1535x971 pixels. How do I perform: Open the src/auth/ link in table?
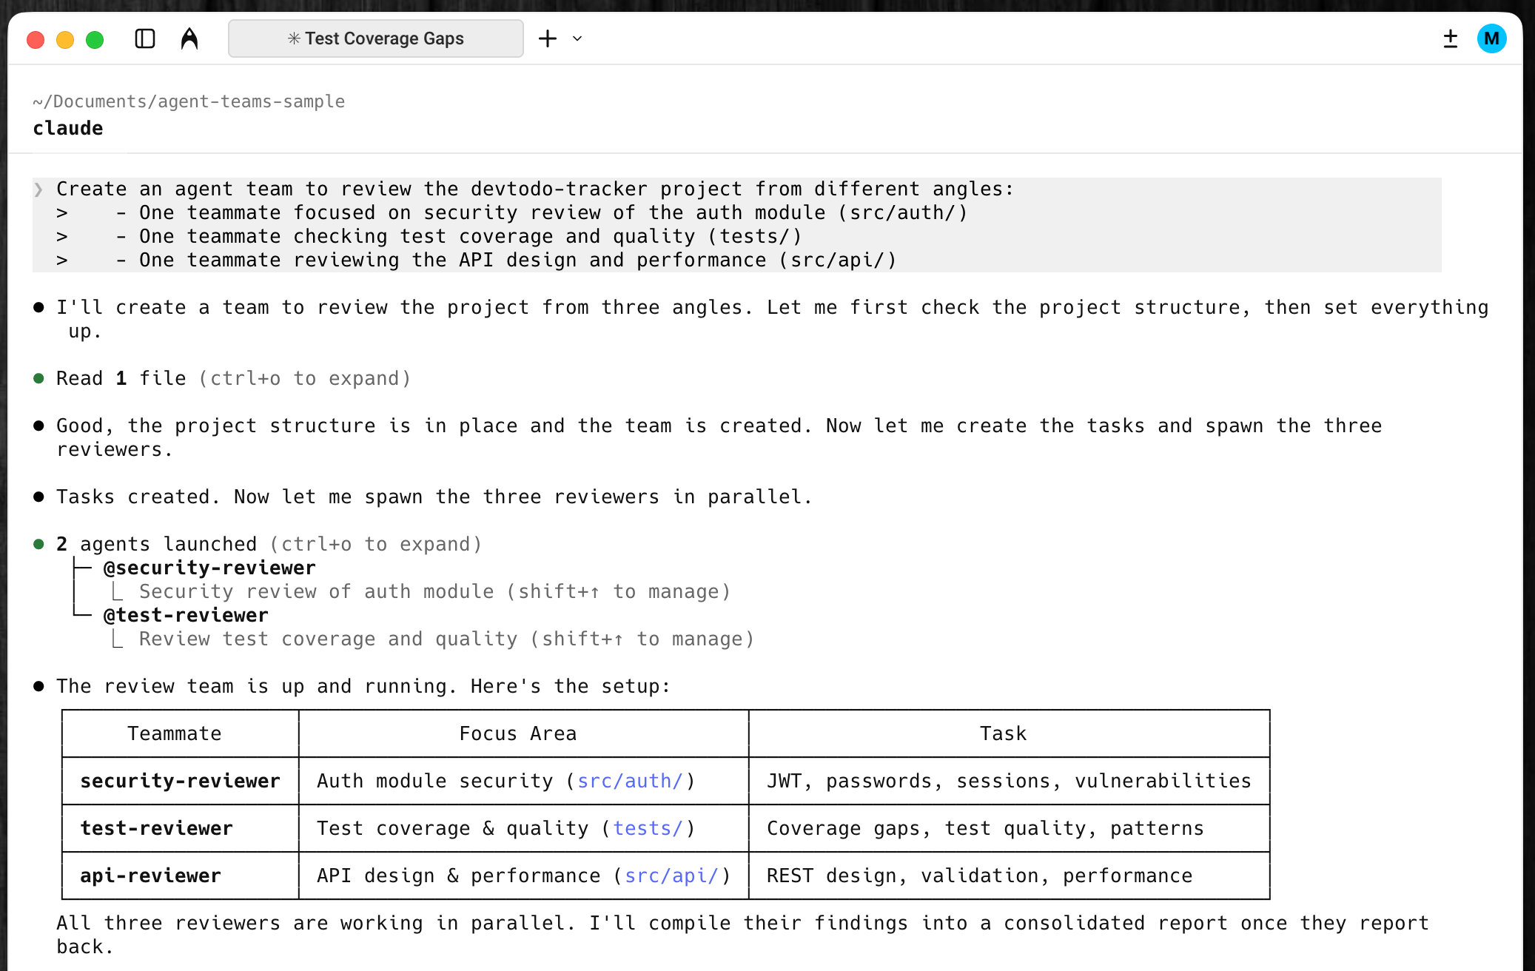630,782
